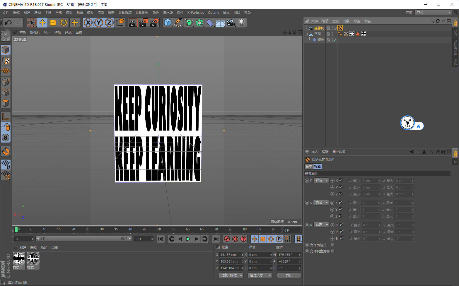Image resolution: width=459 pixels, height=286 pixels.
Task: Enable 允许视窗复制 checkbox
Action: point(332,251)
